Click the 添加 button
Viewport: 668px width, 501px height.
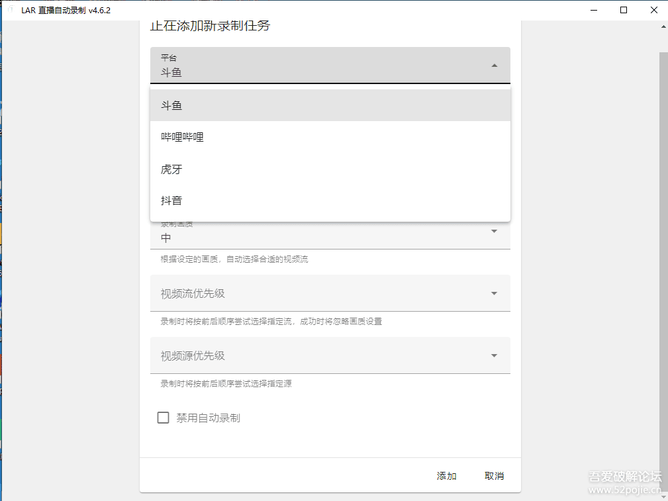[x=446, y=476]
